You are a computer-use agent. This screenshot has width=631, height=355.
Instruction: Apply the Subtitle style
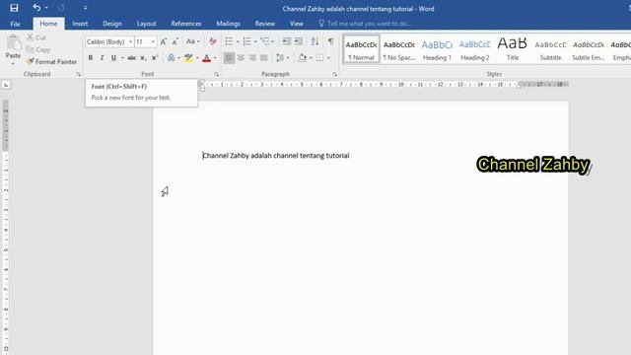pyautogui.click(x=550, y=49)
